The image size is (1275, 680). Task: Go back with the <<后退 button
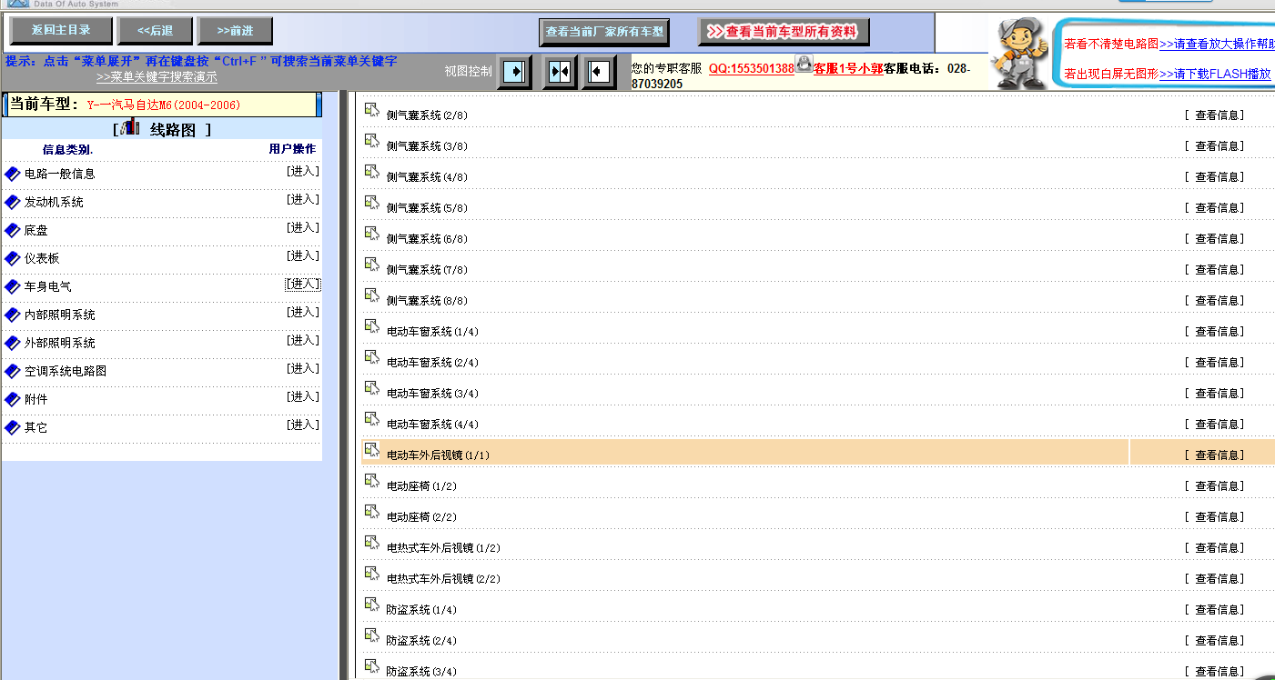pyautogui.click(x=155, y=31)
